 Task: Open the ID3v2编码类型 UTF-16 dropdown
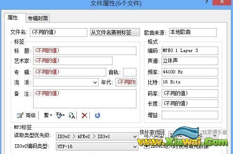97,146
